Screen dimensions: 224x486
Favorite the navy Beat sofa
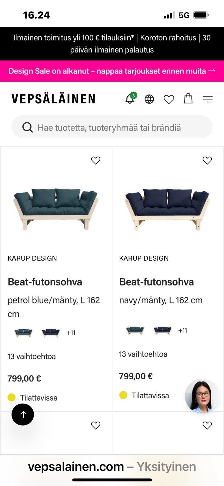207,160
